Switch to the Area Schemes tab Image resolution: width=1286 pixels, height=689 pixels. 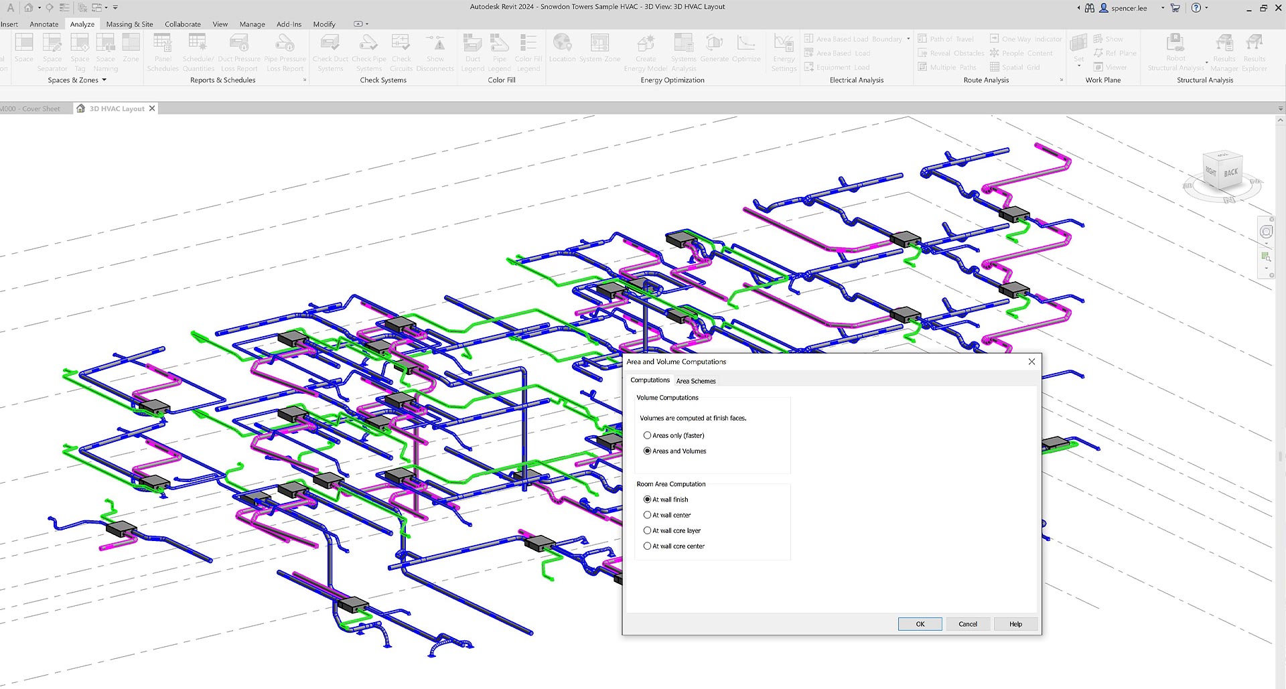pyautogui.click(x=696, y=381)
